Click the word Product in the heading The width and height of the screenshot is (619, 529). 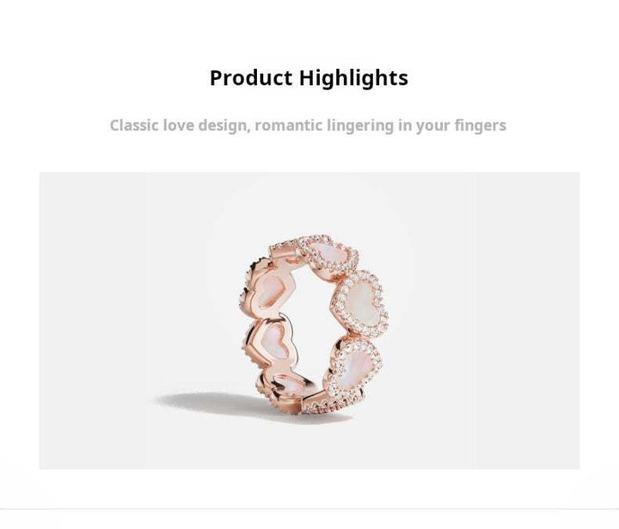point(251,77)
